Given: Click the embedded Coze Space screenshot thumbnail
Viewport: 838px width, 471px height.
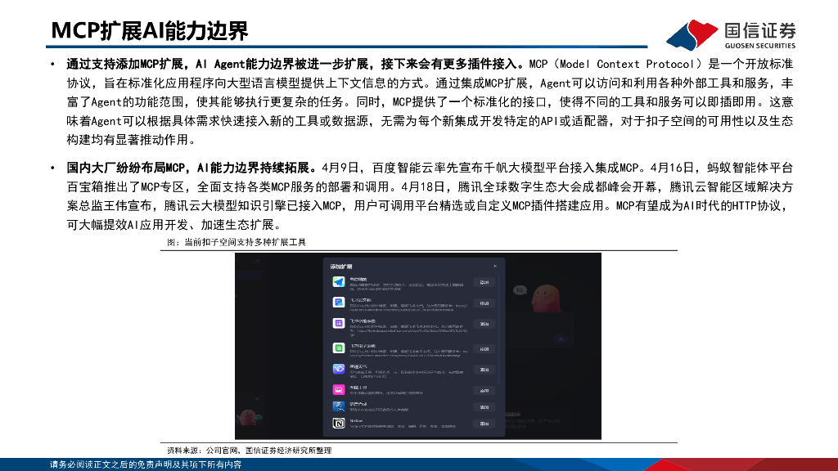Looking at the screenshot, I should (x=418, y=346).
